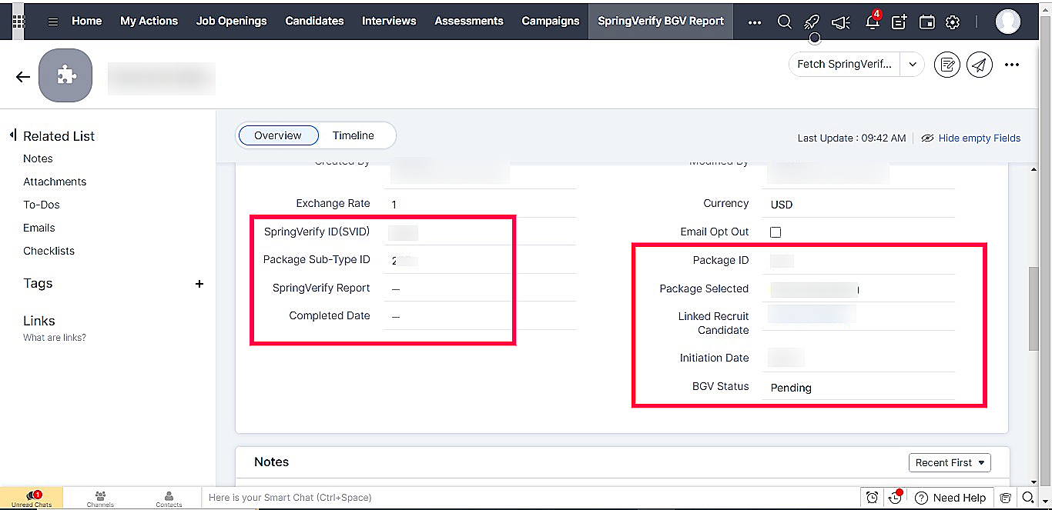Focus the Smart Chat input field

(531, 498)
